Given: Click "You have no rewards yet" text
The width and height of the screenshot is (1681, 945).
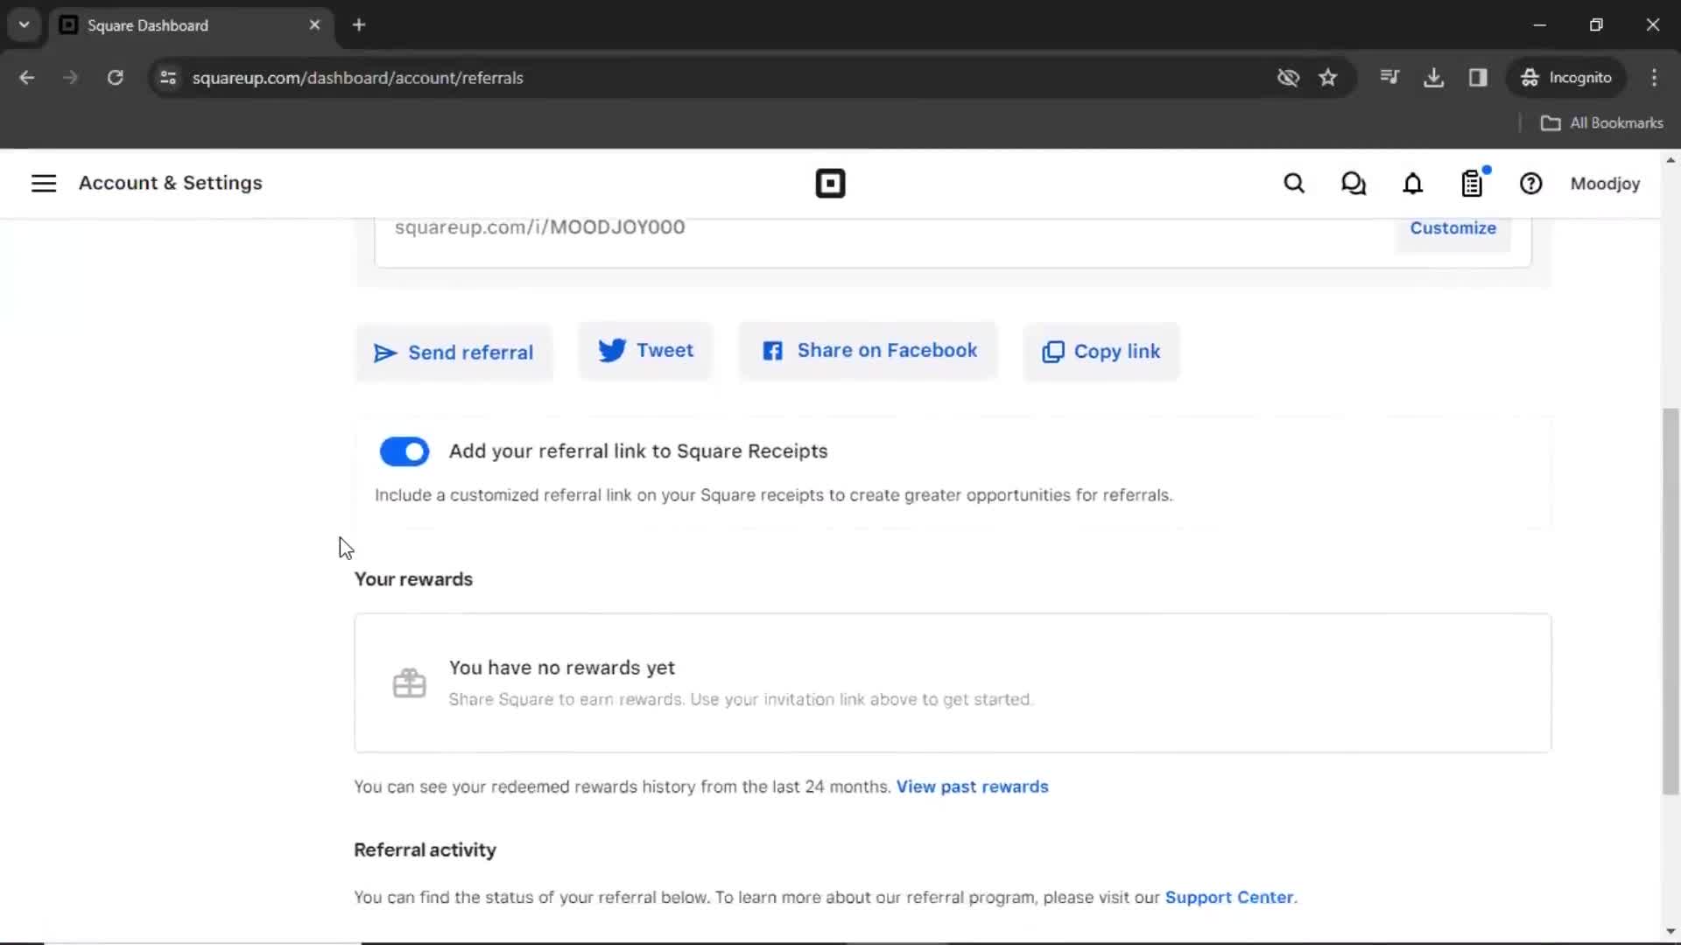Looking at the screenshot, I should [x=562, y=668].
